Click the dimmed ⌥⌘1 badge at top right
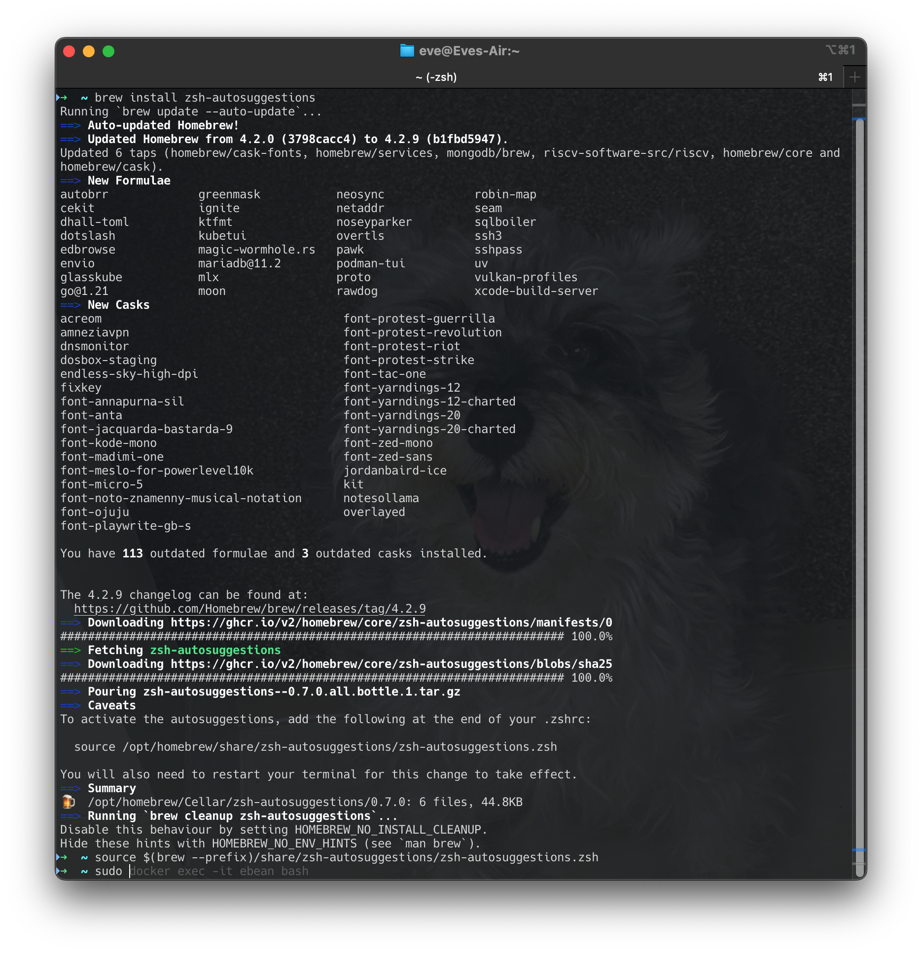 841,50
